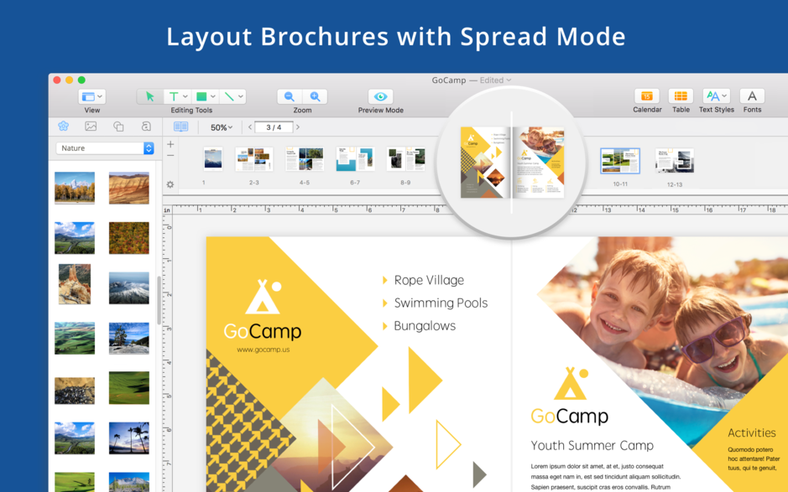Select the arrow selection tool
The width and height of the screenshot is (788, 492).
tap(151, 95)
